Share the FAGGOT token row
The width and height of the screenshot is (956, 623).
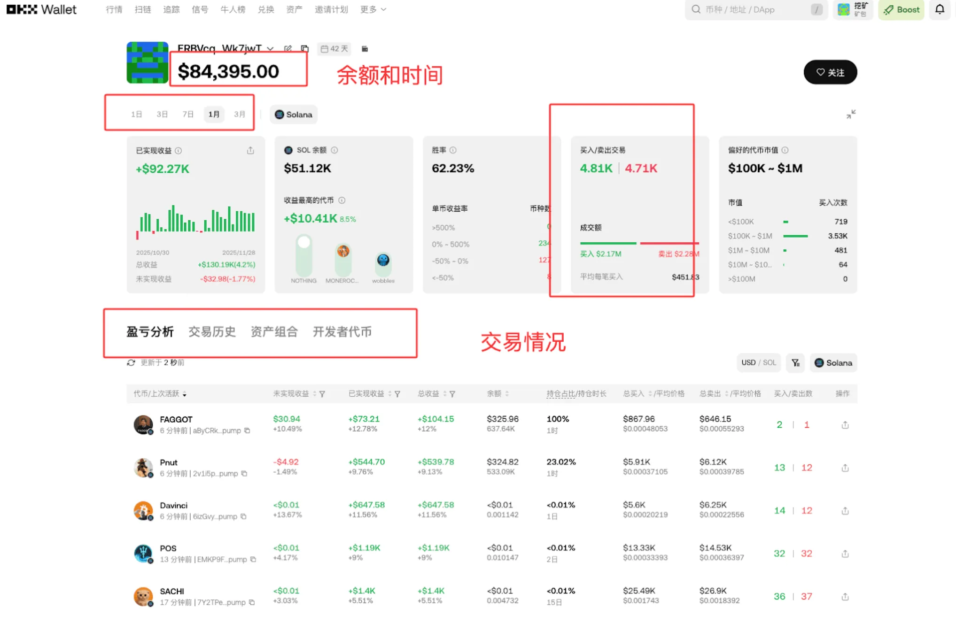[x=845, y=425]
